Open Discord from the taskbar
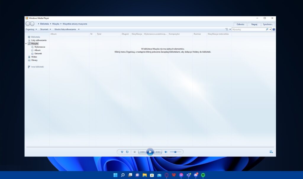The image size is (303, 179). coord(196,175)
